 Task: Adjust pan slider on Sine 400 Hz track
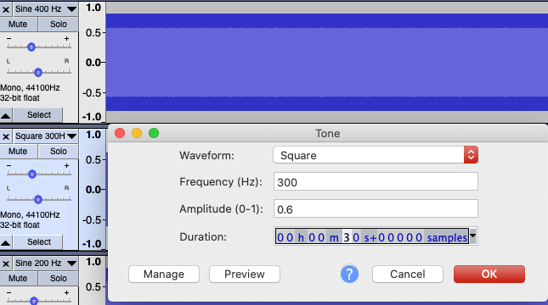pos(38,72)
